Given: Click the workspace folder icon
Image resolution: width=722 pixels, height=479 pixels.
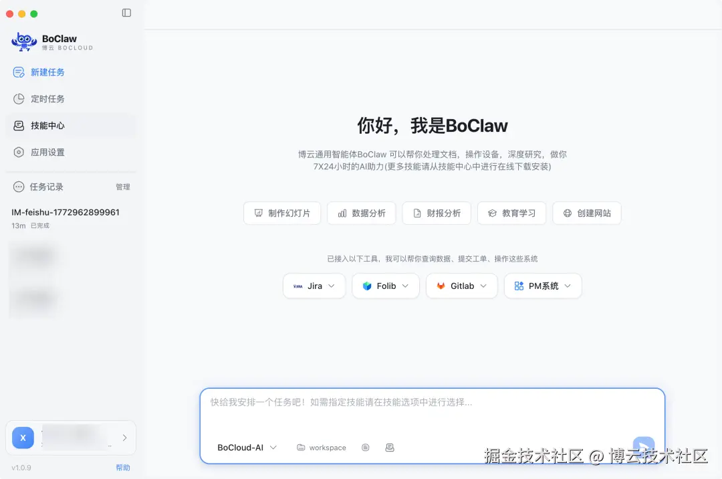Looking at the screenshot, I should (x=301, y=448).
